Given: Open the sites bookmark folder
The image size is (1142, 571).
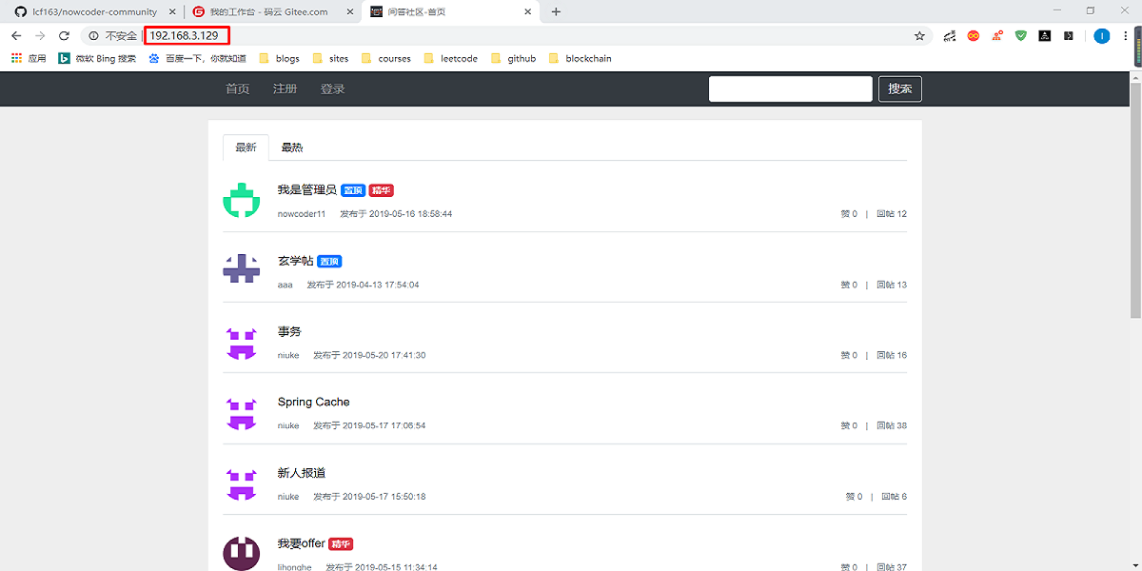Looking at the screenshot, I should tap(330, 58).
